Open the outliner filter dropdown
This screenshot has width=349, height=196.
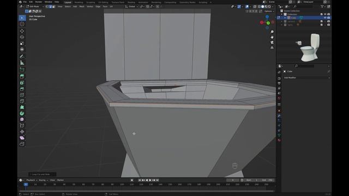point(323,7)
